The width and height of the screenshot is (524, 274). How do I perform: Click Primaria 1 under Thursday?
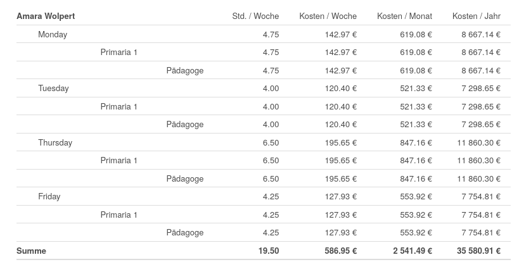click(x=118, y=161)
